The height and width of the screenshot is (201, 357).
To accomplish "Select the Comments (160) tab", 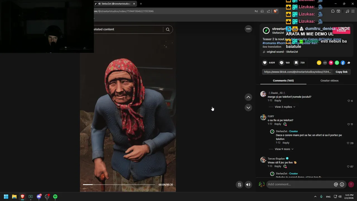I will (283, 81).
